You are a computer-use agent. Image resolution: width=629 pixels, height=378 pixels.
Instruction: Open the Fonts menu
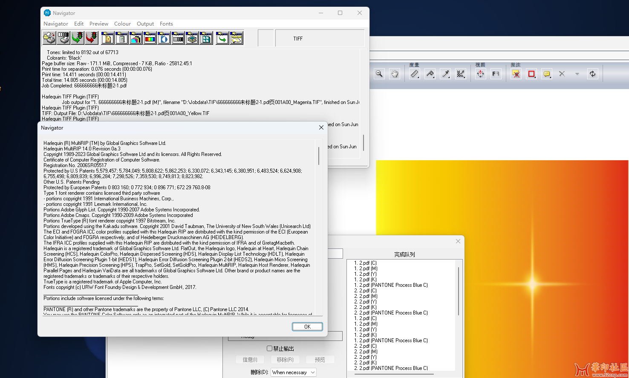click(166, 24)
